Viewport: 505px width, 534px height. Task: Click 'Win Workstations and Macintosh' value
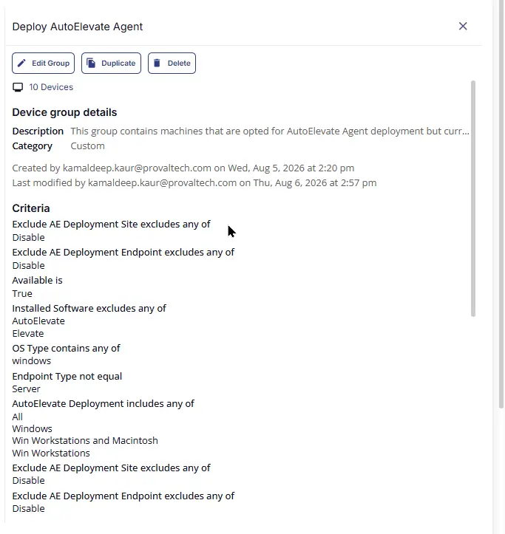click(x=85, y=441)
